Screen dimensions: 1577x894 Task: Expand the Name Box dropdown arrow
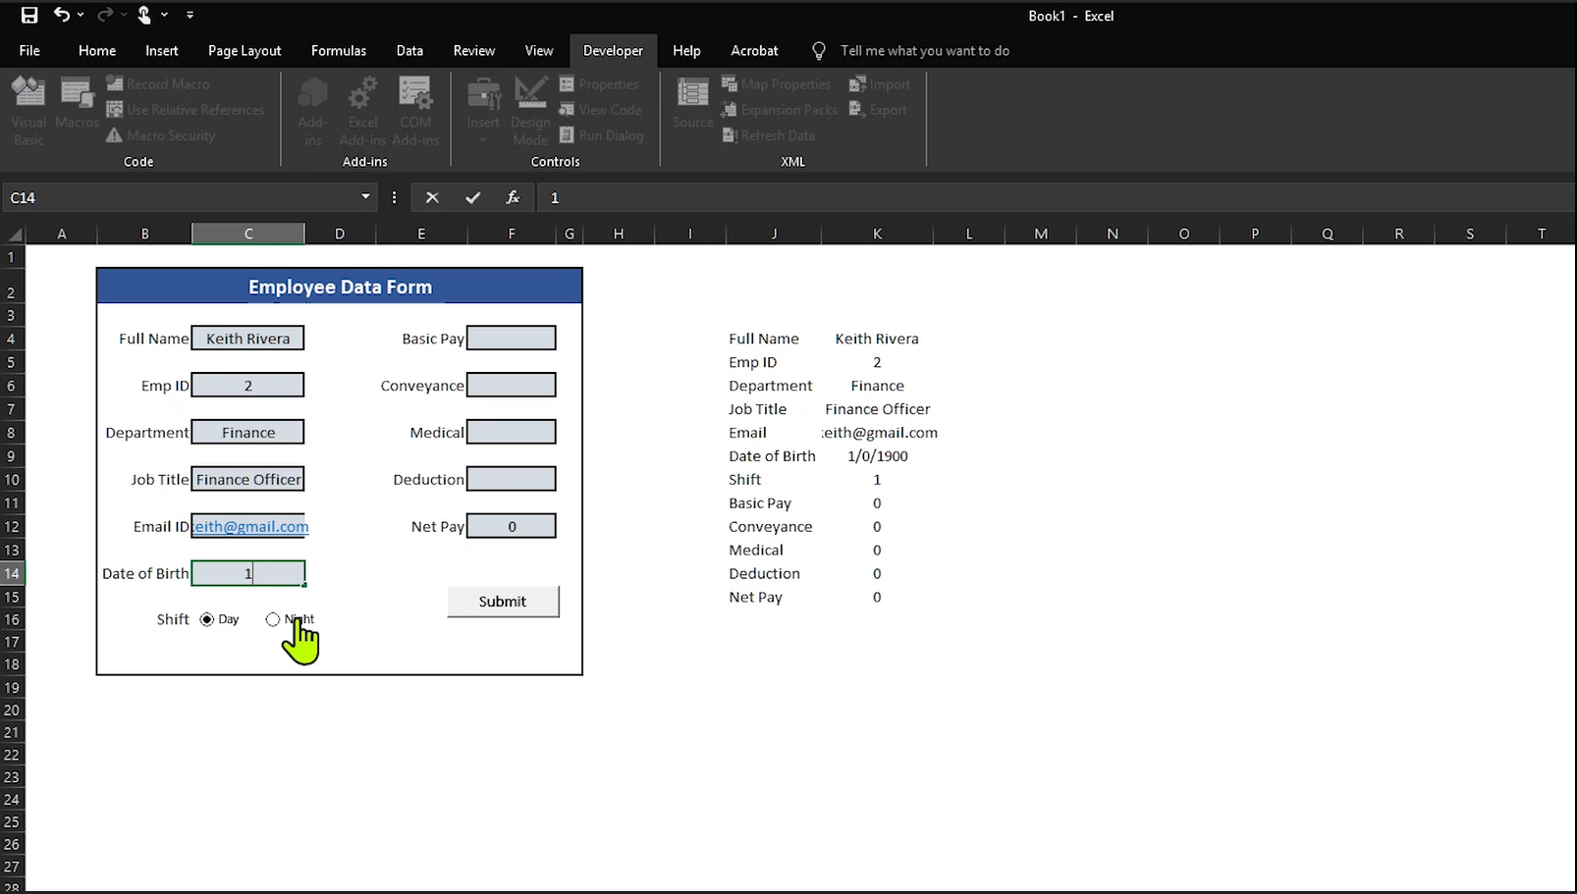(x=365, y=197)
